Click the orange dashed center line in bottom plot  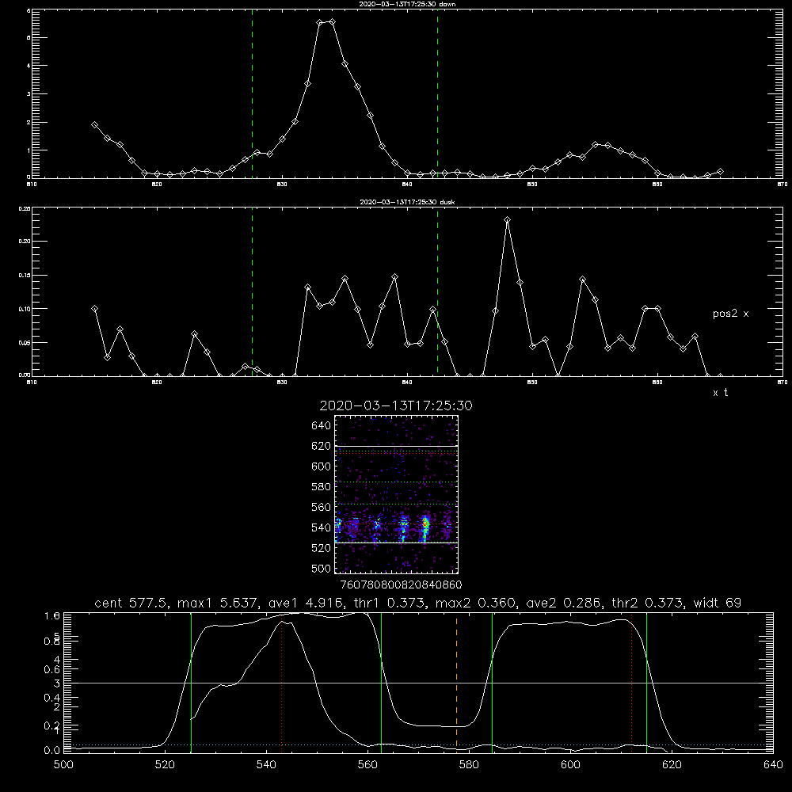457,683
